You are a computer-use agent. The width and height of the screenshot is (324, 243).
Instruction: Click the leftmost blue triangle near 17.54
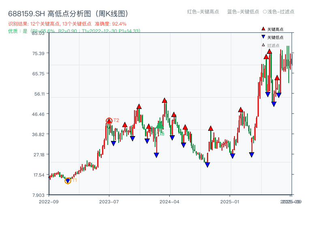point(68,181)
